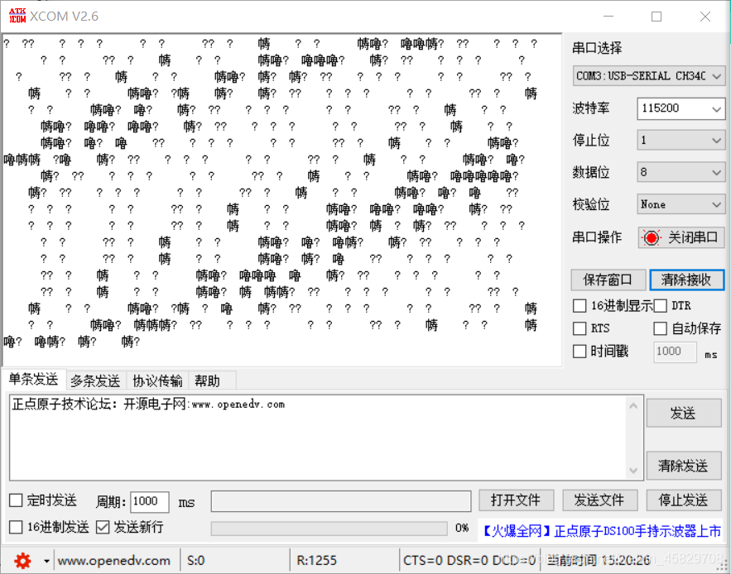Enable the 时间戳 timestamp checkbox
This screenshot has height=574, width=731.
[x=578, y=351]
